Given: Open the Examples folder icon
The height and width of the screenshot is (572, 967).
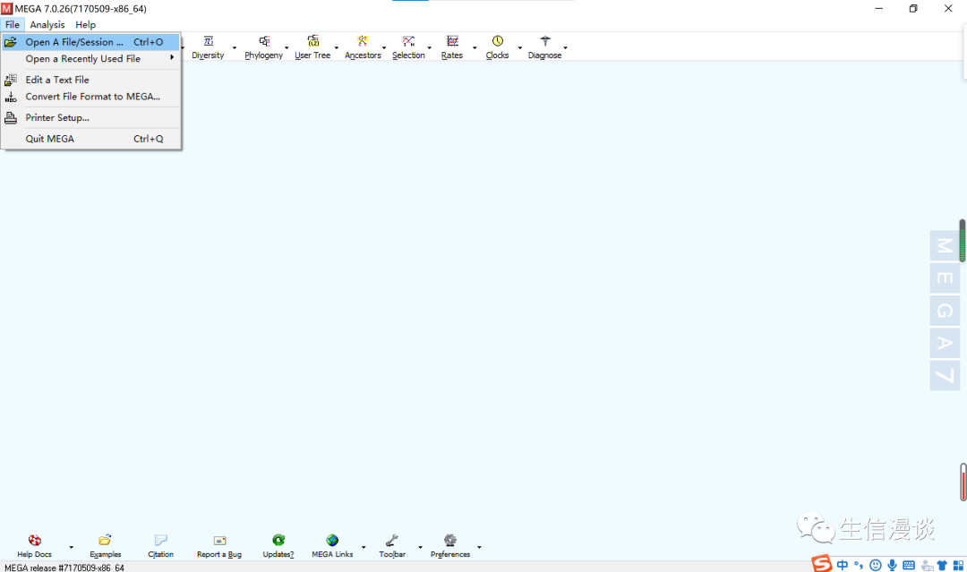Looking at the screenshot, I should (x=105, y=541).
